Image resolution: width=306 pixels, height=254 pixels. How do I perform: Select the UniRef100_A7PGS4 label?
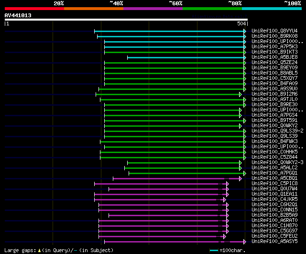(274, 115)
